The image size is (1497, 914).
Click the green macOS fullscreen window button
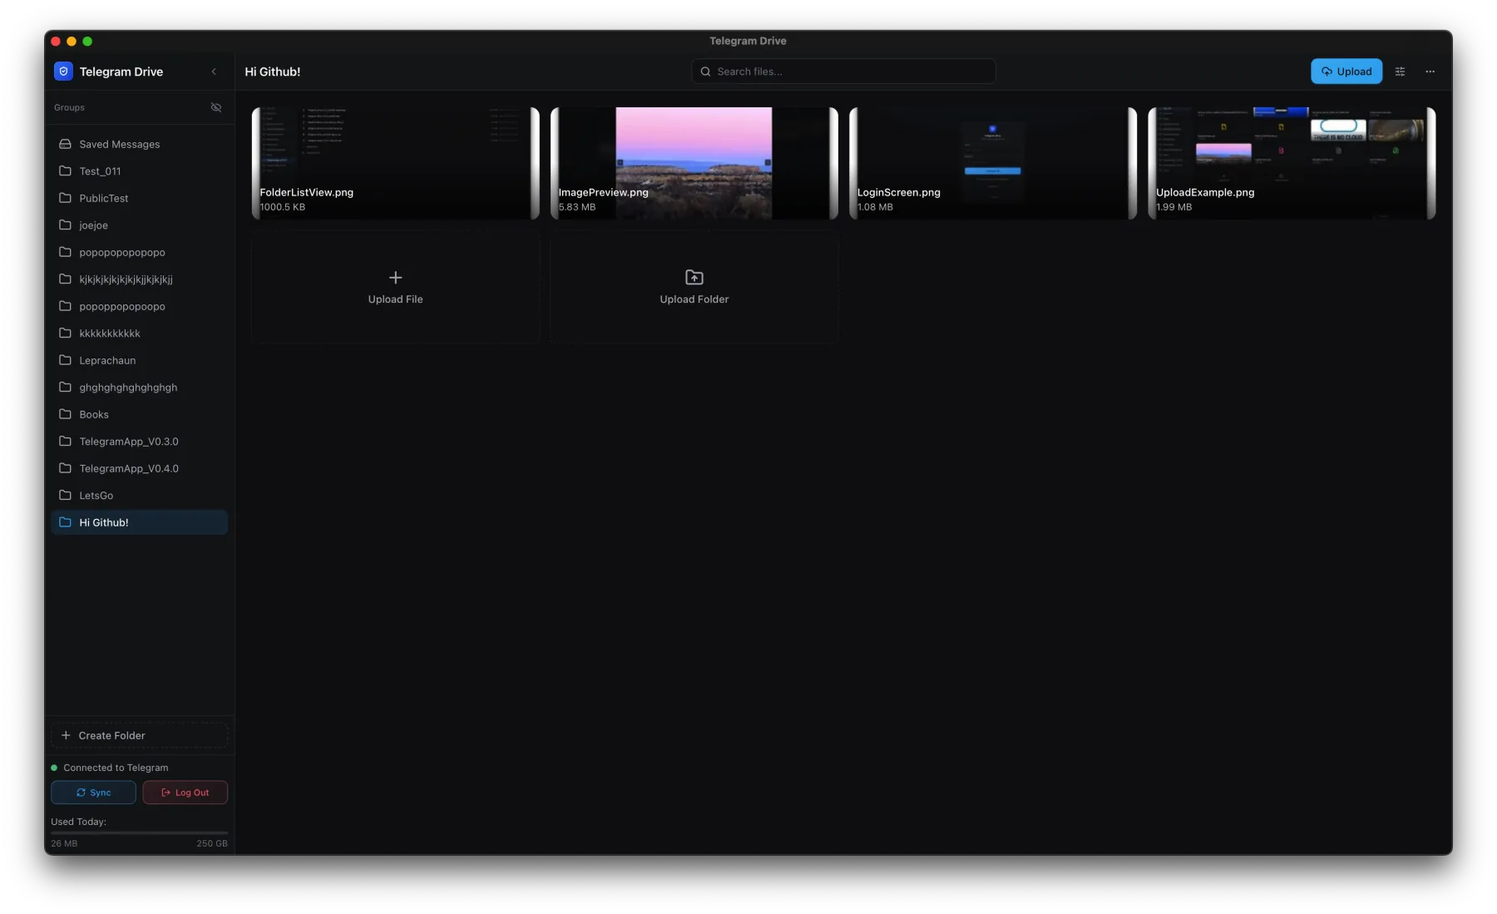click(87, 41)
